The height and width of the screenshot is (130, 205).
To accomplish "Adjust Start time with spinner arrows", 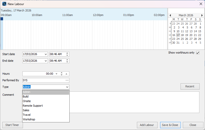I will pos(67,54).
